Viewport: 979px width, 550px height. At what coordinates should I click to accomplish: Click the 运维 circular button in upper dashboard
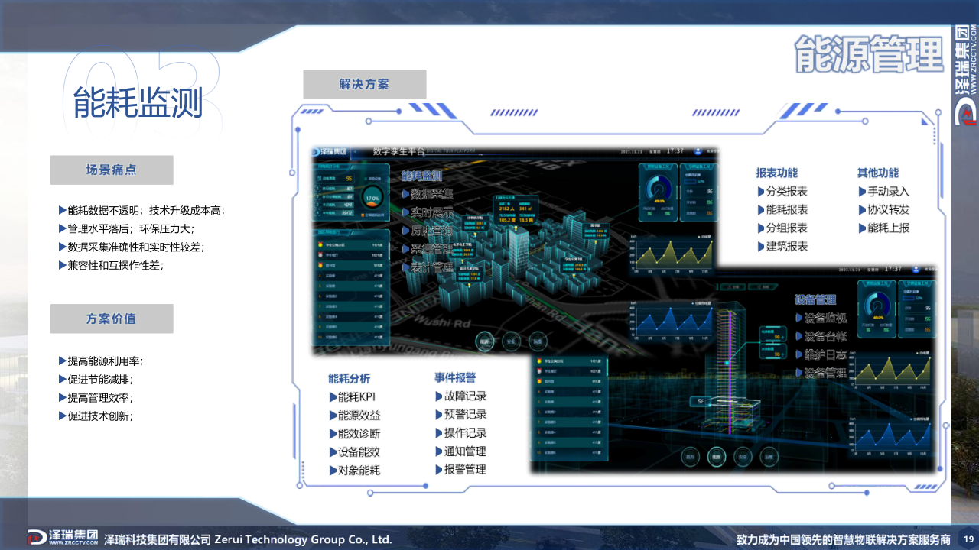click(537, 342)
